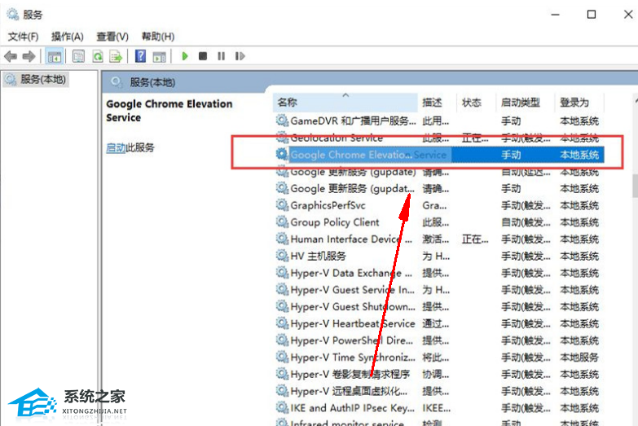This screenshot has width=638, height=426.
Task: Sort by the 启动类型 column header
Action: tap(525, 103)
